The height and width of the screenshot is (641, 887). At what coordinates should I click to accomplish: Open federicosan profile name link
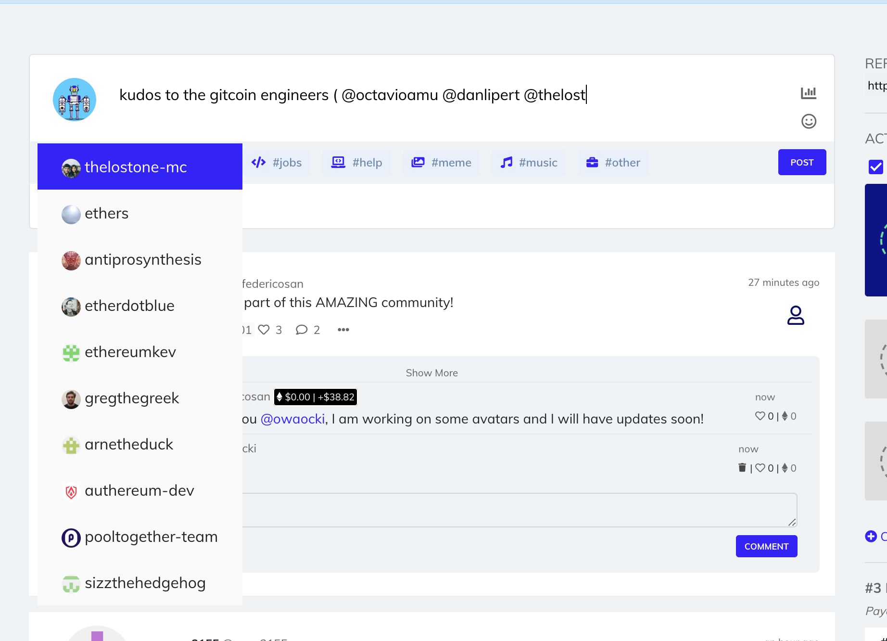tap(272, 284)
